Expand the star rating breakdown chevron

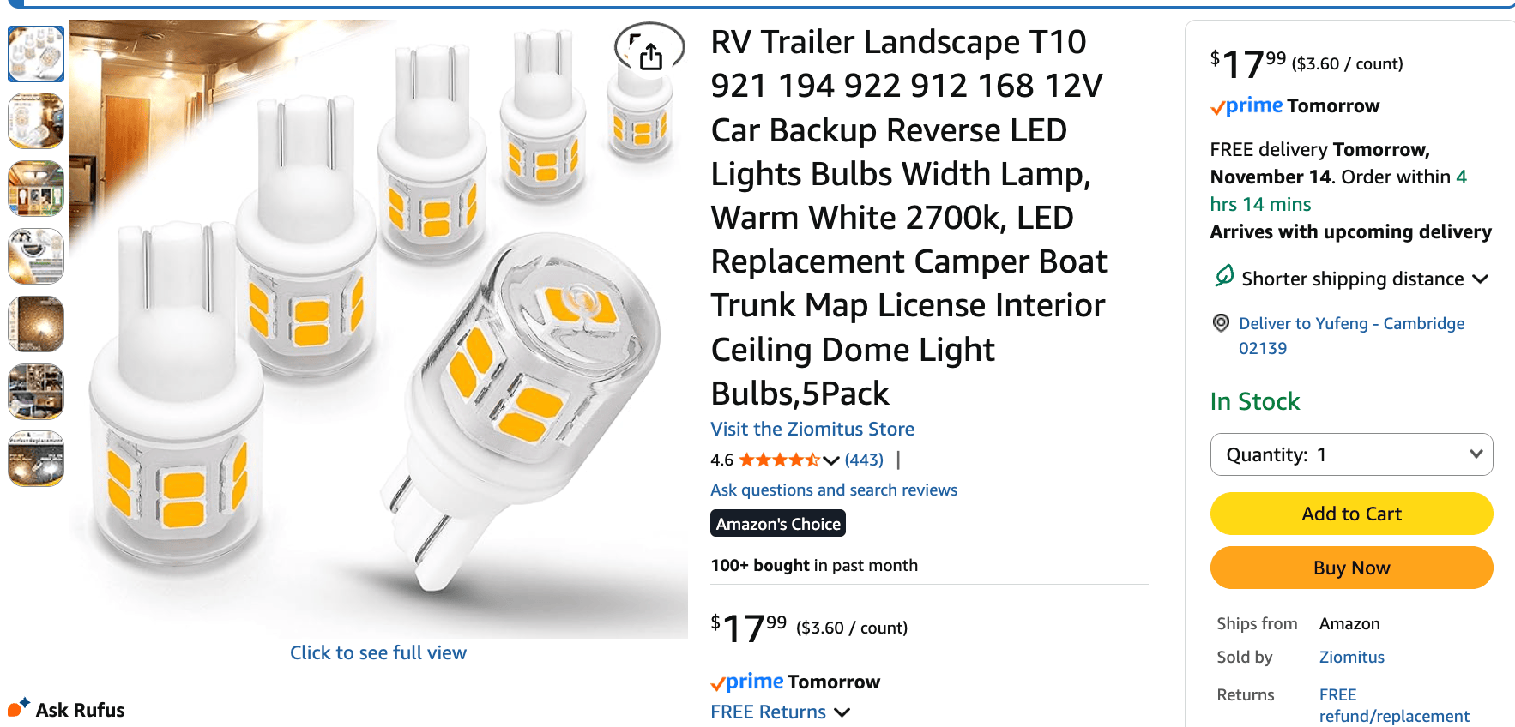tap(830, 460)
